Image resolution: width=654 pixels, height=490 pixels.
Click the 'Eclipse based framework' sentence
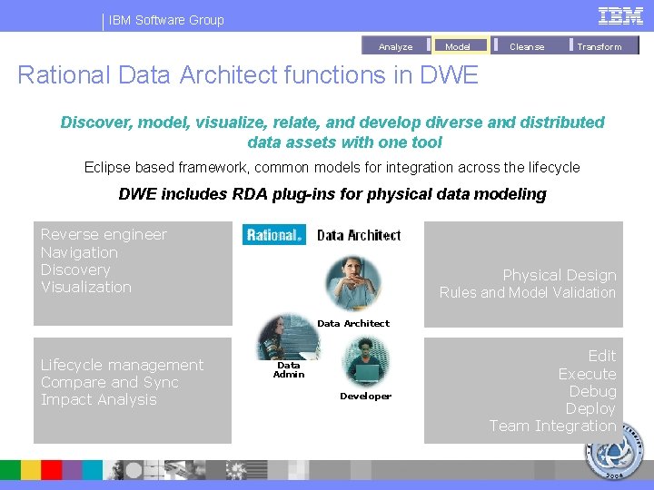[332, 168]
